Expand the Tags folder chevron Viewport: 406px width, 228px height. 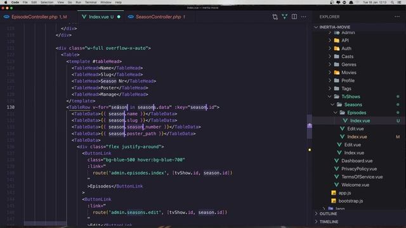(330, 89)
